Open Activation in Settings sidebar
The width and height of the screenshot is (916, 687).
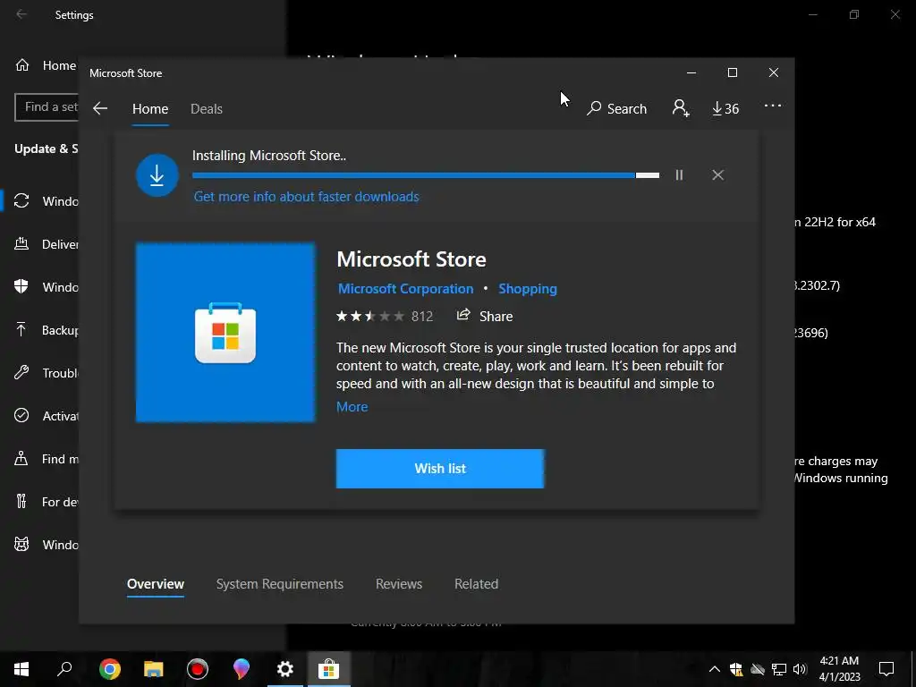(46, 416)
